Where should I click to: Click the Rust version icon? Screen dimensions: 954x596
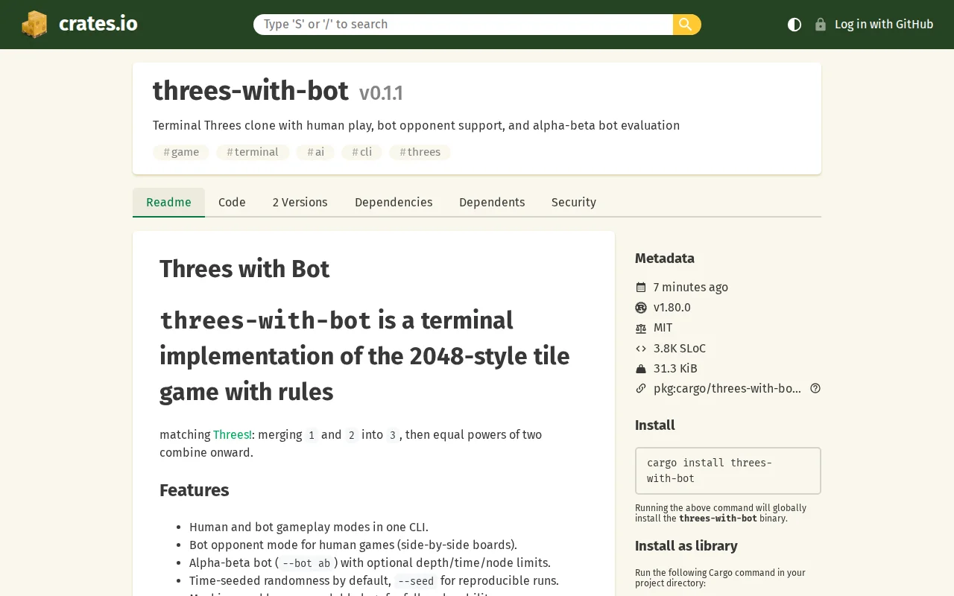coord(641,308)
